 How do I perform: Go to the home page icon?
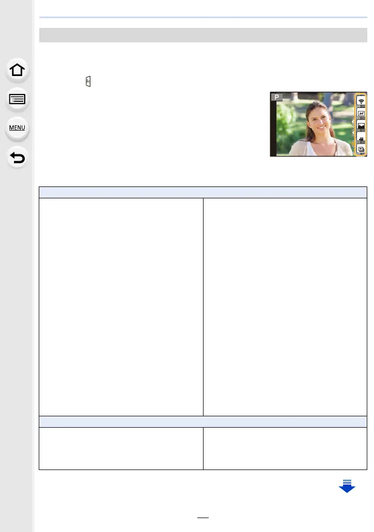click(x=17, y=70)
